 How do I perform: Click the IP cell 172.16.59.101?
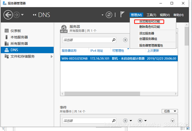point(100,59)
